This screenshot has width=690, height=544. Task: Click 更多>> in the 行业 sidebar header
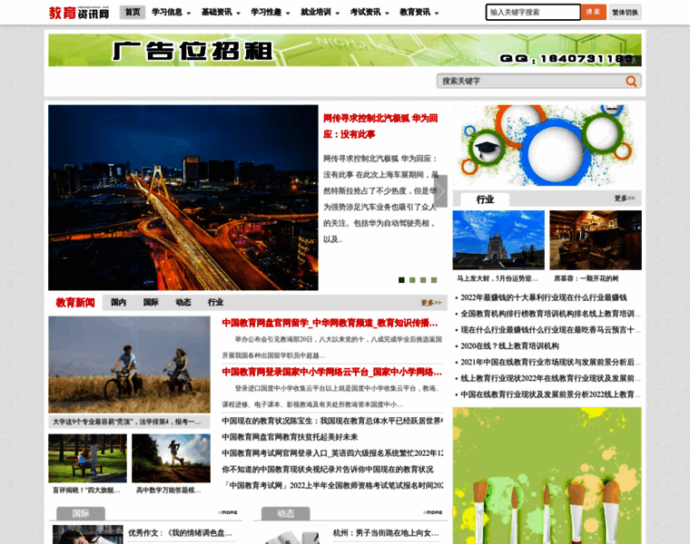click(x=625, y=199)
